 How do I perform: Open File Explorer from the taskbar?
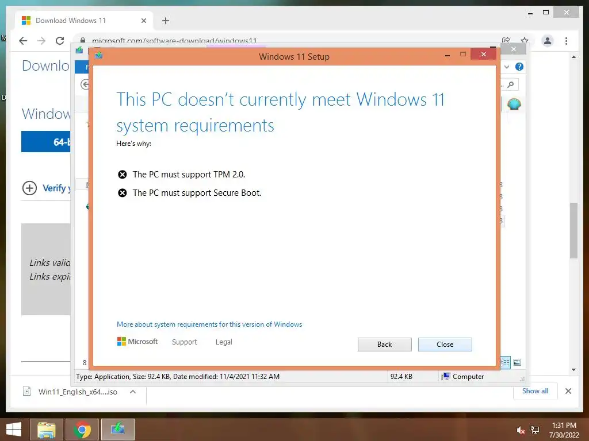[46, 430]
